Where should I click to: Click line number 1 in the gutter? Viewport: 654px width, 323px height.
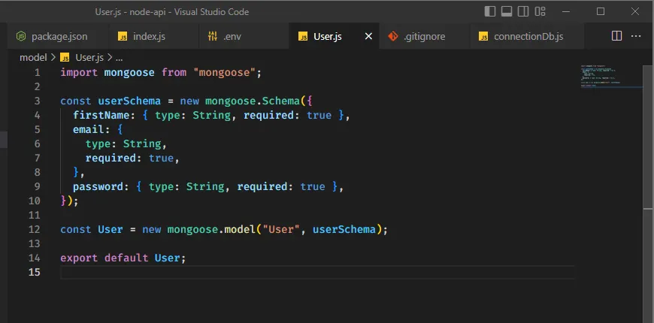(x=38, y=73)
